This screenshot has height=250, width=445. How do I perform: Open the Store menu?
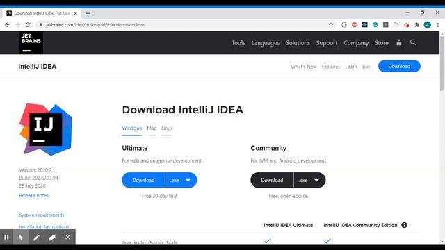(382, 43)
